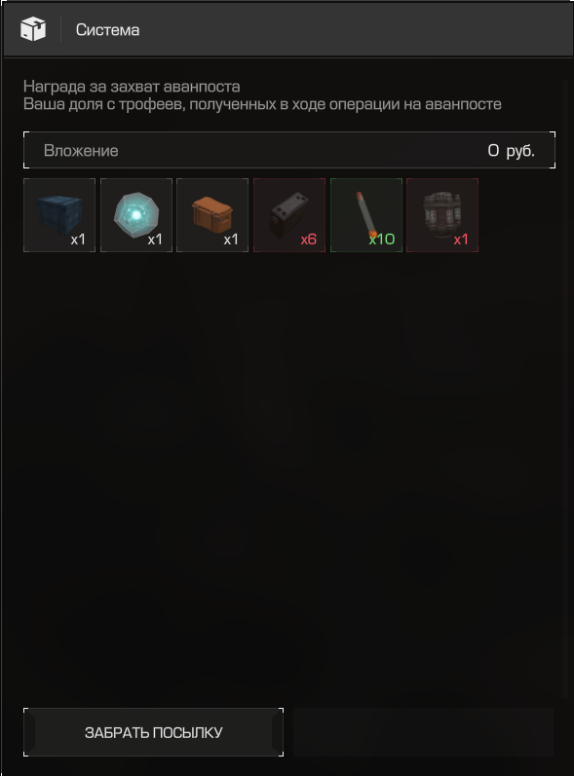The height and width of the screenshot is (776, 574).
Task: Click the Ваша доля с трофеев description line
Action: (x=262, y=104)
